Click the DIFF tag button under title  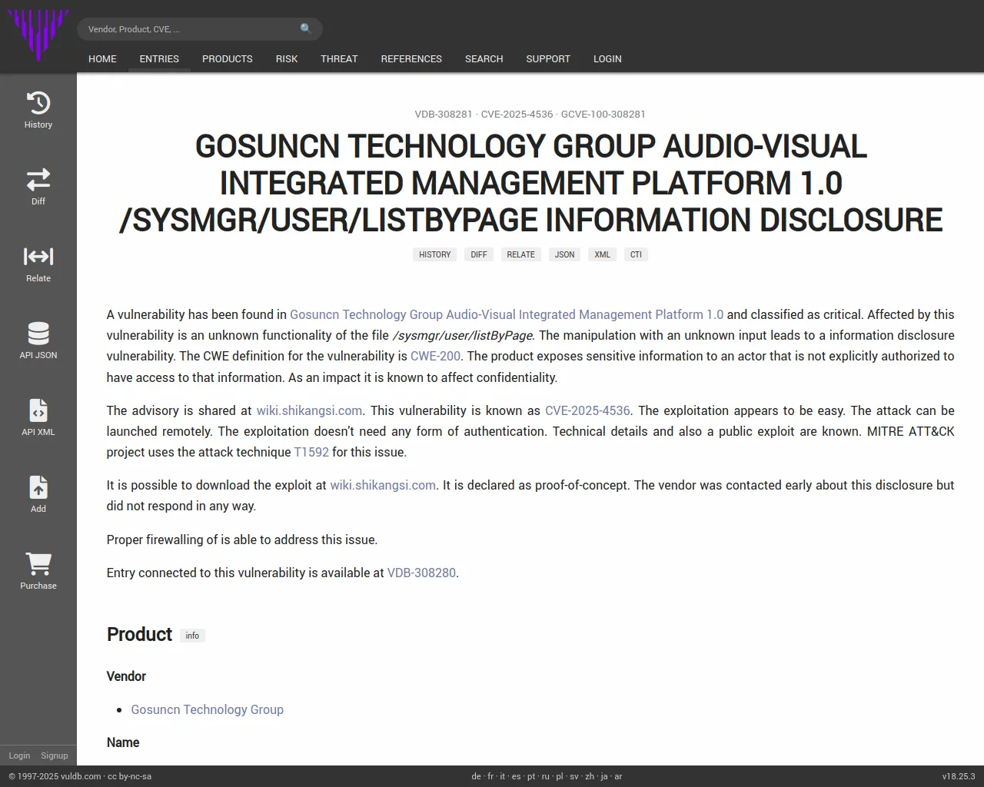tap(479, 254)
